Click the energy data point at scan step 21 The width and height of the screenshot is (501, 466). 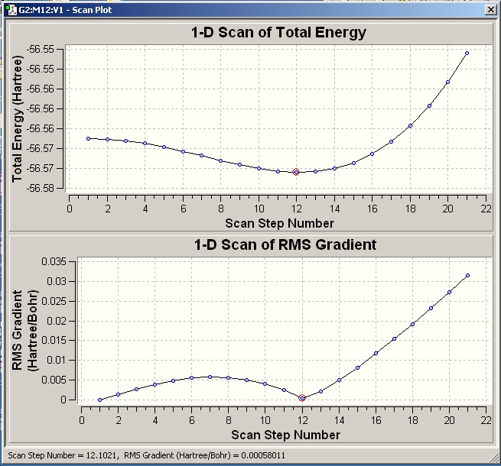[x=467, y=53]
